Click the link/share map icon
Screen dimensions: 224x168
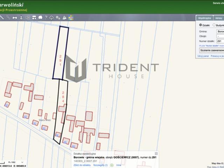[x=8, y=17]
